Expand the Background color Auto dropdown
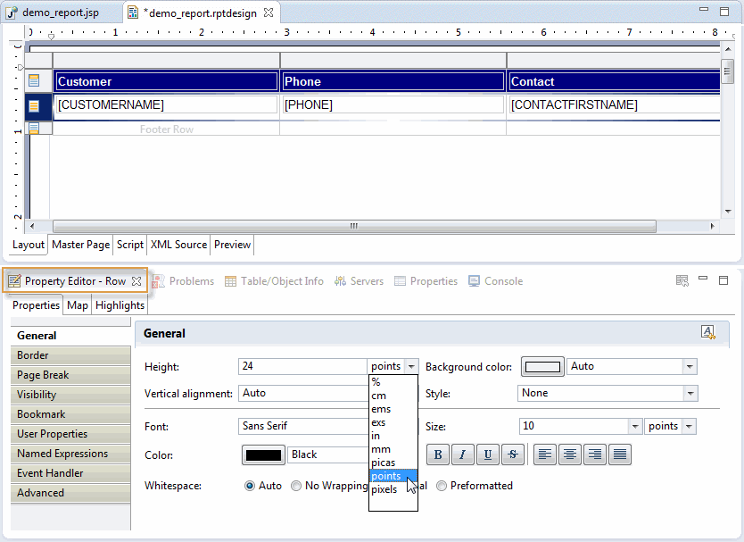The width and height of the screenshot is (744, 542). click(x=690, y=366)
